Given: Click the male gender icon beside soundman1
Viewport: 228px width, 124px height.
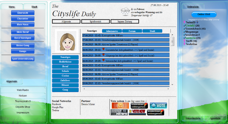Looking at the screenshot, I should 184,34.
